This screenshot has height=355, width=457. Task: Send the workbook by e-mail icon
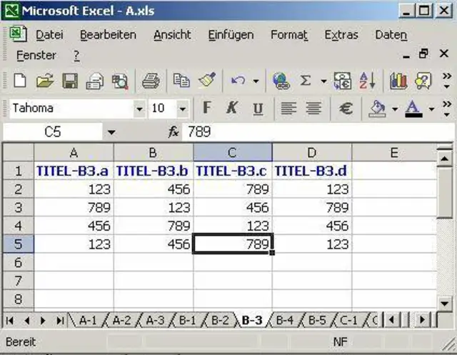95,81
